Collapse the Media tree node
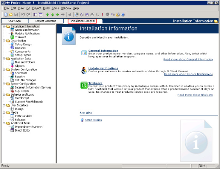Image resolution: width=220 pixels, height=169 pixels. [4, 112]
